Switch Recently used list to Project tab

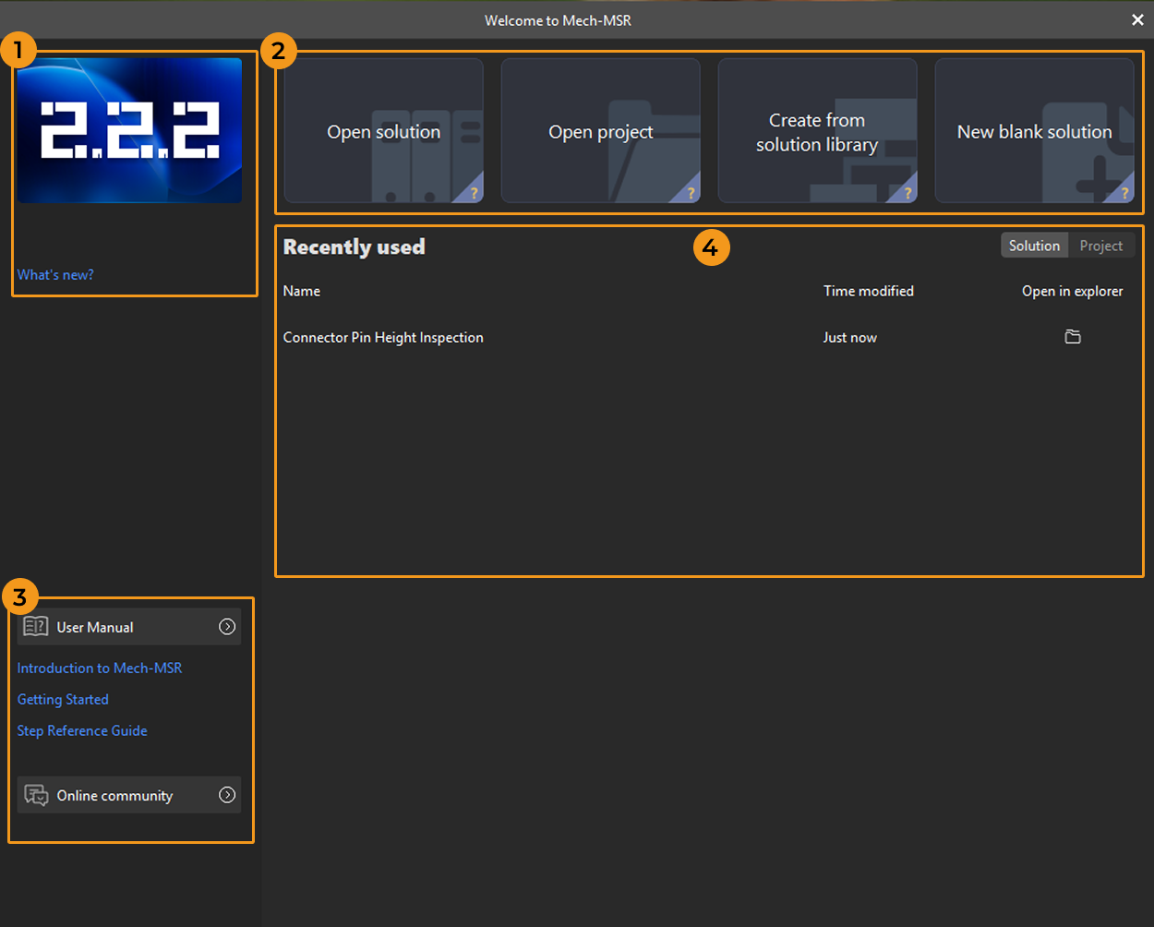click(x=1101, y=246)
